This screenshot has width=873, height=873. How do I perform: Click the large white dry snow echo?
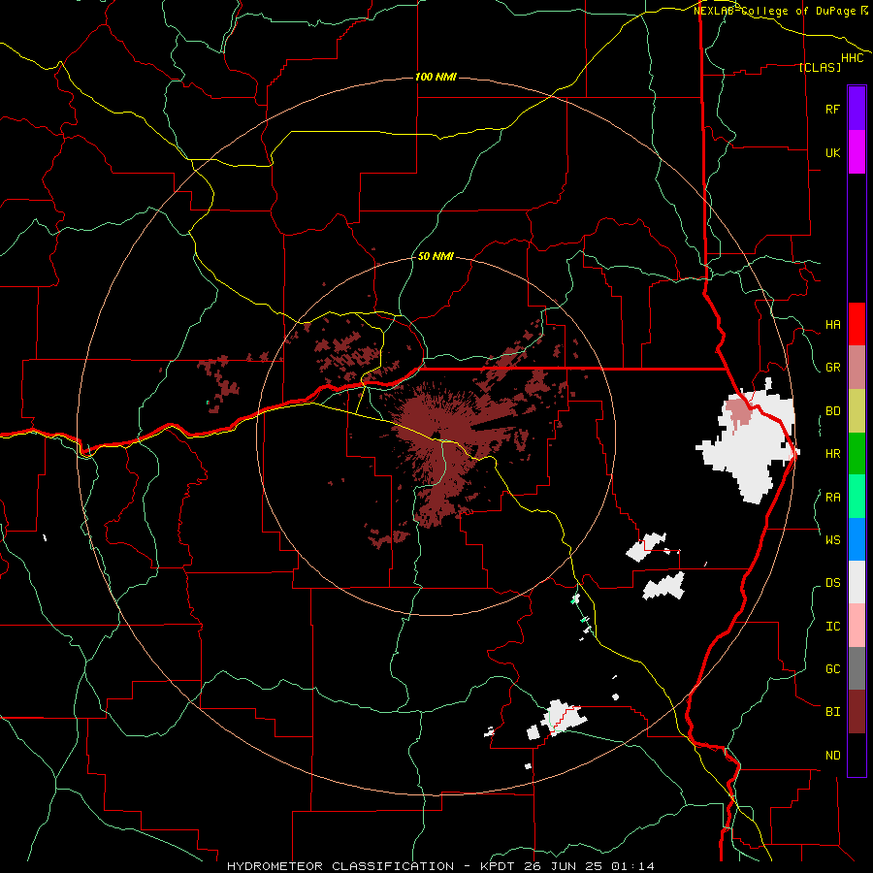point(747,441)
